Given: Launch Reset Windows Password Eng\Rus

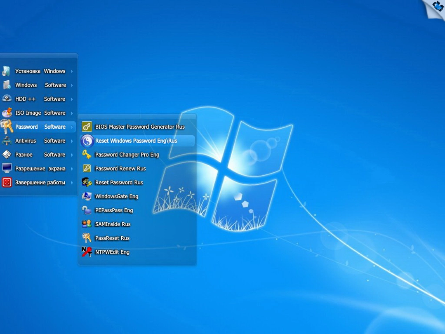Looking at the screenshot, I should pyautogui.click(x=137, y=141).
